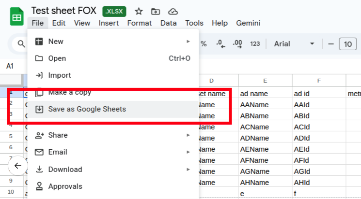Click the move to folder icon
This screenshot has height=199, width=361.
coord(156,11)
